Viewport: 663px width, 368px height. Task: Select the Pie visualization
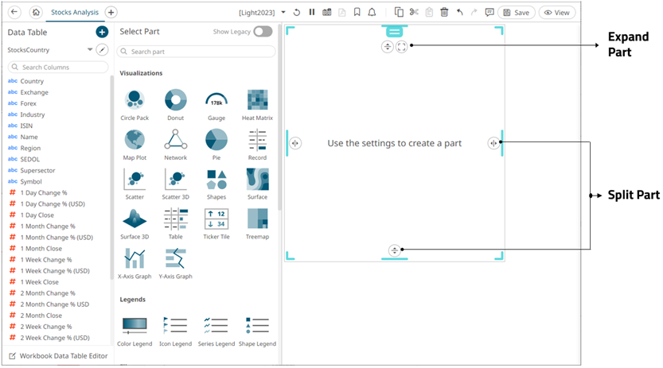pos(216,145)
